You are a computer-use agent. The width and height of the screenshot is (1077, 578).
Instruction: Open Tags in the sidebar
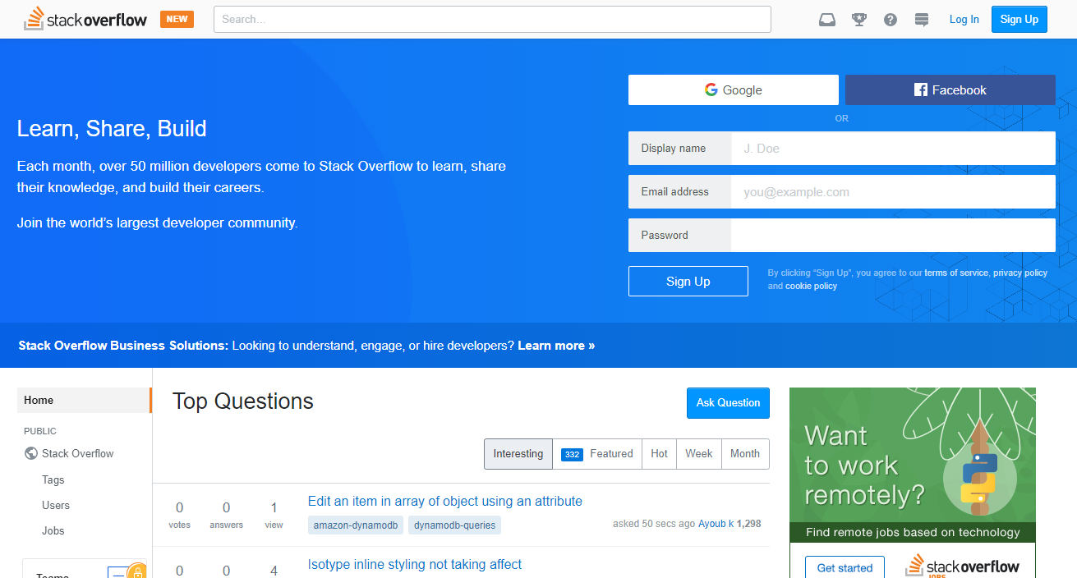coord(53,479)
